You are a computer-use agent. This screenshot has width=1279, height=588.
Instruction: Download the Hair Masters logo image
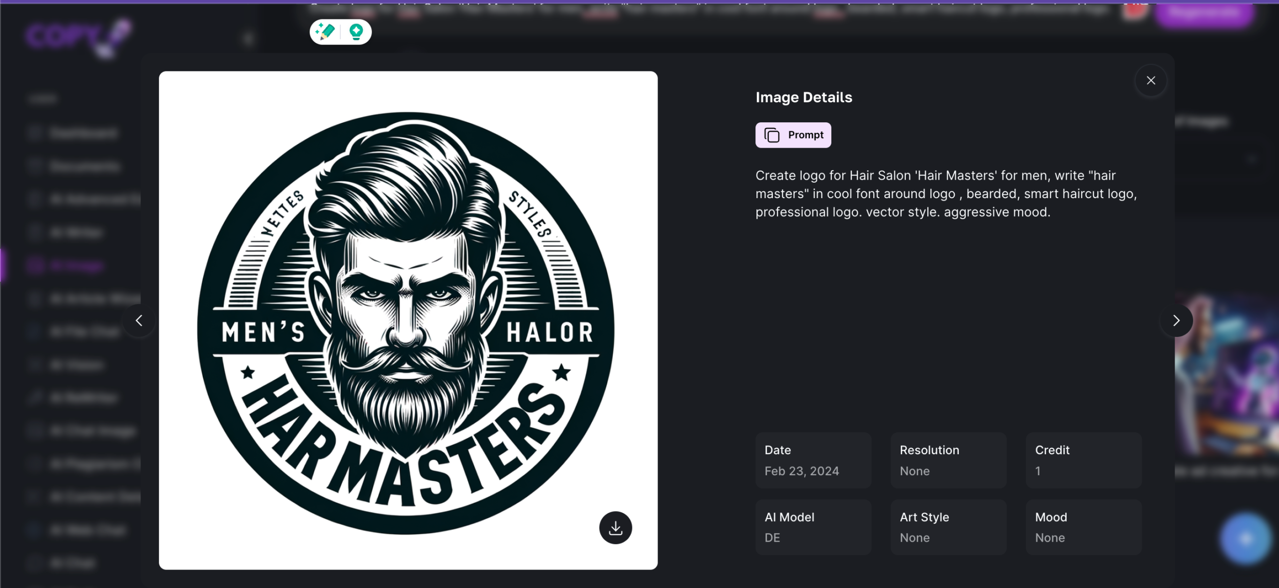pyautogui.click(x=615, y=528)
